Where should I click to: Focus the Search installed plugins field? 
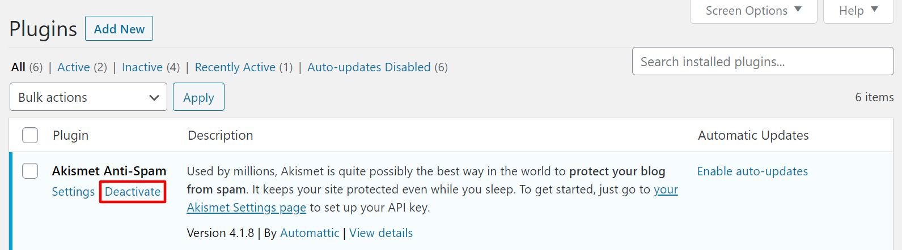(763, 62)
